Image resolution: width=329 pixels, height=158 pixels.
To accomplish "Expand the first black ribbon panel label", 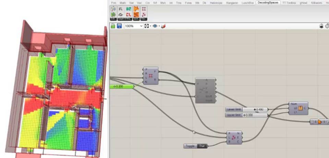I will (x=113, y=19).
